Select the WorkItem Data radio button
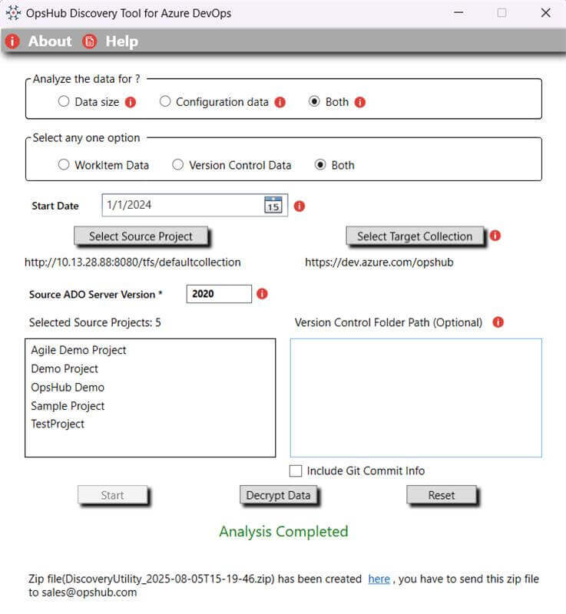 click(x=64, y=164)
